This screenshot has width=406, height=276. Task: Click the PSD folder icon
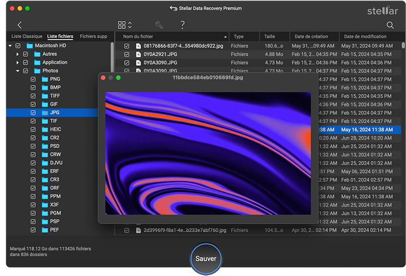pos(45,146)
